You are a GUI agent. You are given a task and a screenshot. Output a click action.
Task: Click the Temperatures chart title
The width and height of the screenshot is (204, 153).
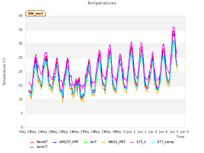(x=102, y=3)
